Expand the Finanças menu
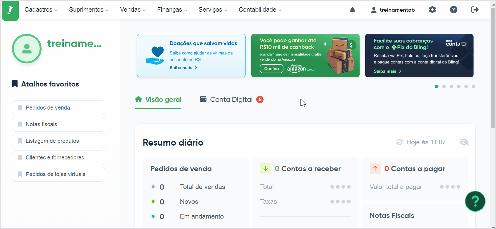Screen dimensions: 496x229 tap(172, 10)
